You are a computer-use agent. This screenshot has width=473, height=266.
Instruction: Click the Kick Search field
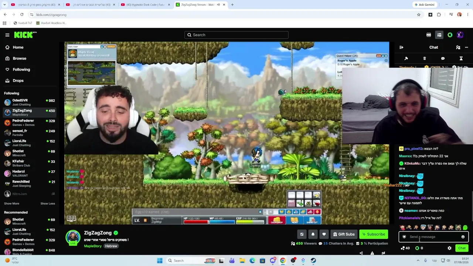coord(236,35)
